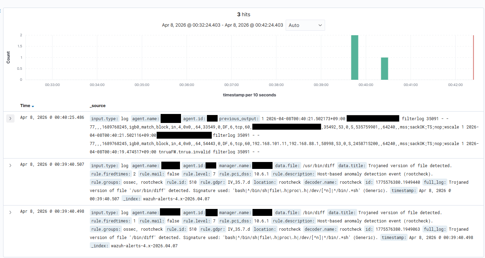The width and height of the screenshot is (485, 258).
Task: Click 'timestamp per 10 seconds' axis title
Action: tap(249, 95)
